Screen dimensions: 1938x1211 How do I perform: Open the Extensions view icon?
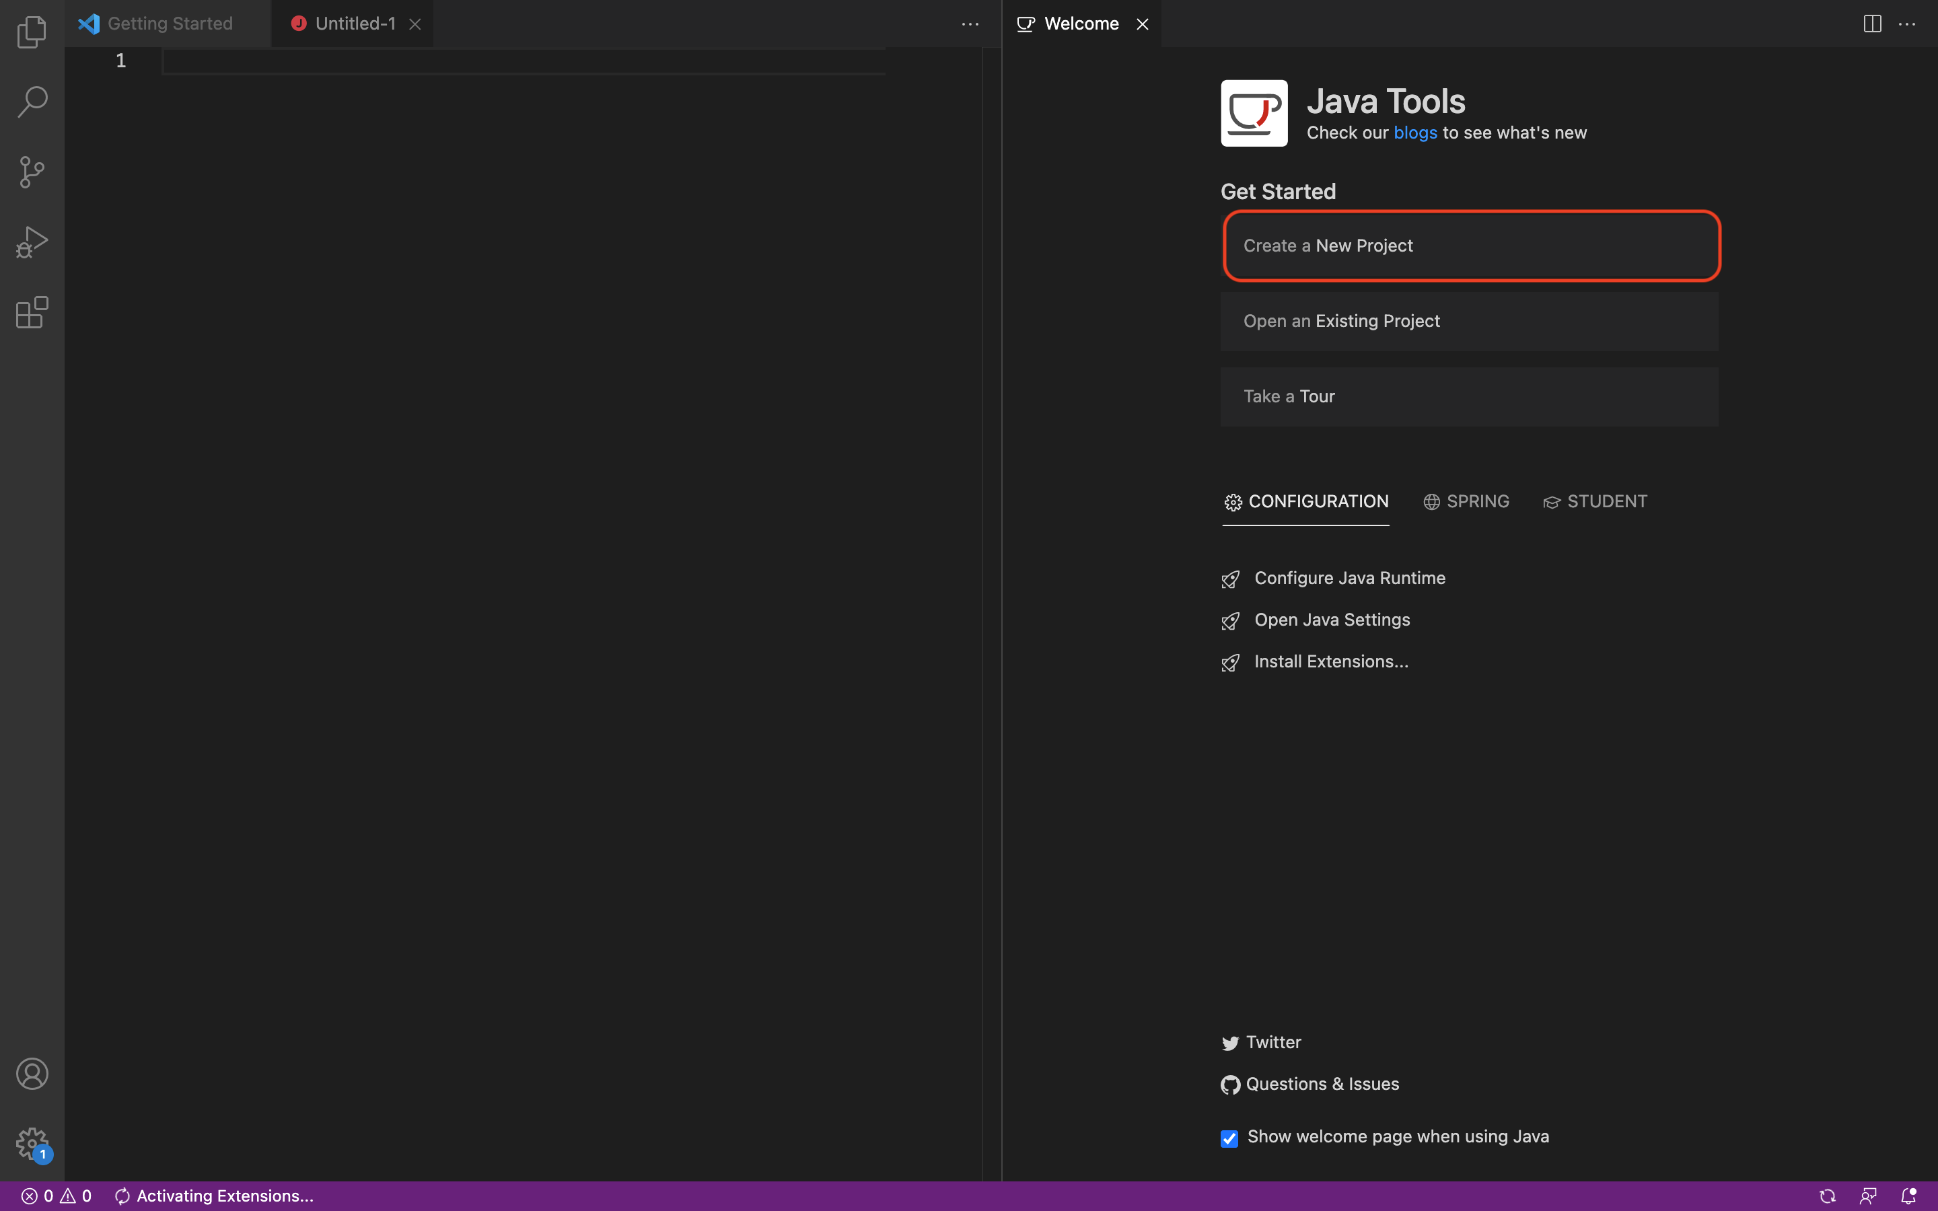pos(32,312)
